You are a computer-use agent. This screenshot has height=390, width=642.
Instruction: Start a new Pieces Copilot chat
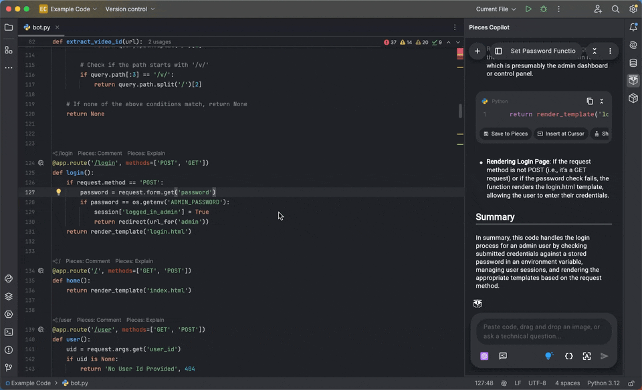477,51
